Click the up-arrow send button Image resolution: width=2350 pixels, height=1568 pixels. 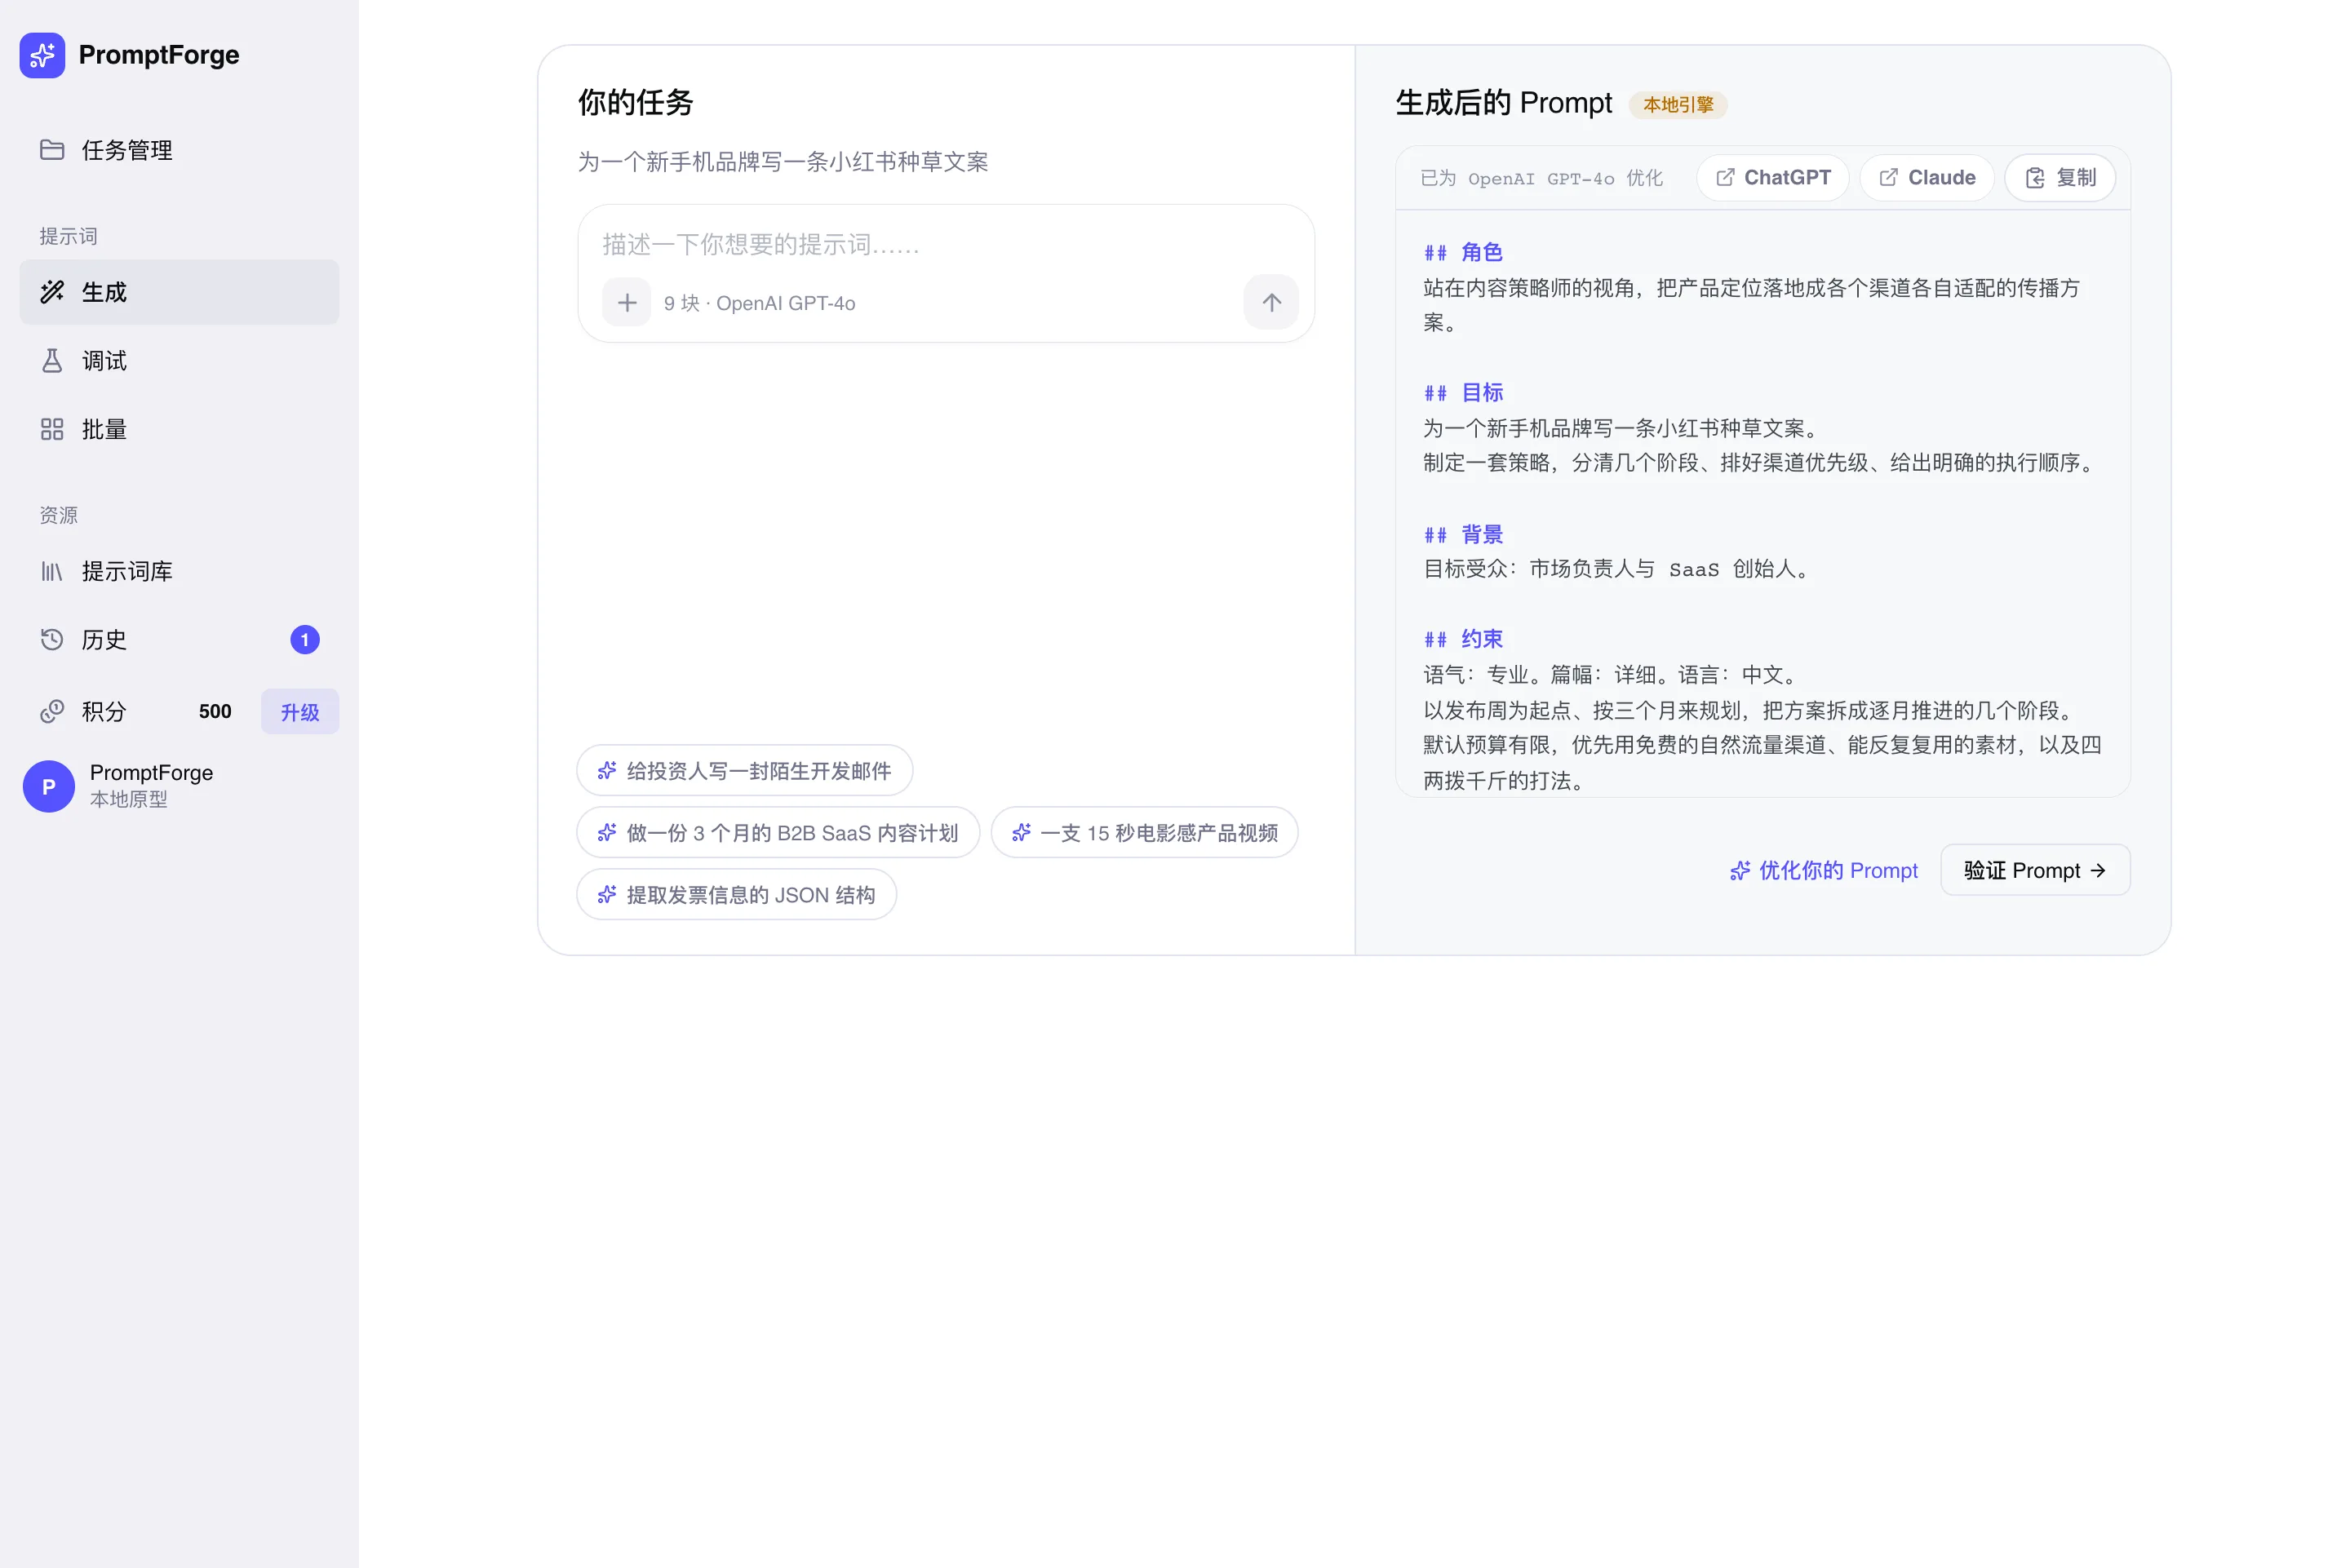[x=1271, y=303]
